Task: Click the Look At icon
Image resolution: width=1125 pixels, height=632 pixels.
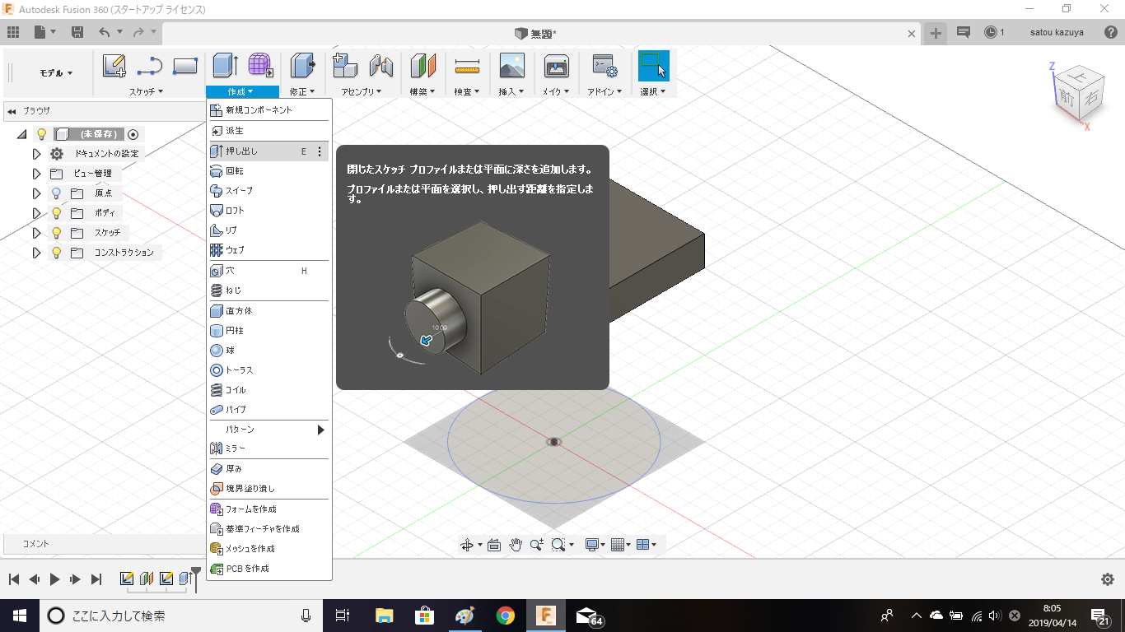Action: tap(494, 545)
